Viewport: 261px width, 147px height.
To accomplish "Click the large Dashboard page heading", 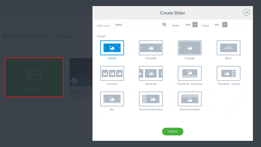I will click(x=17, y=36).
